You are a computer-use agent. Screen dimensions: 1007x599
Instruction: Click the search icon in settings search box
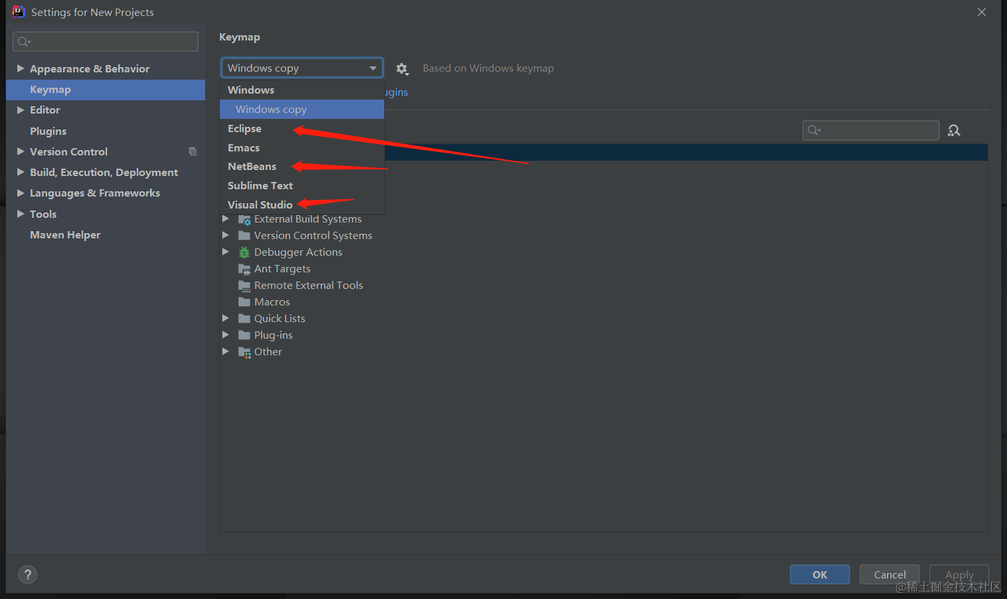(x=24, y=42)
